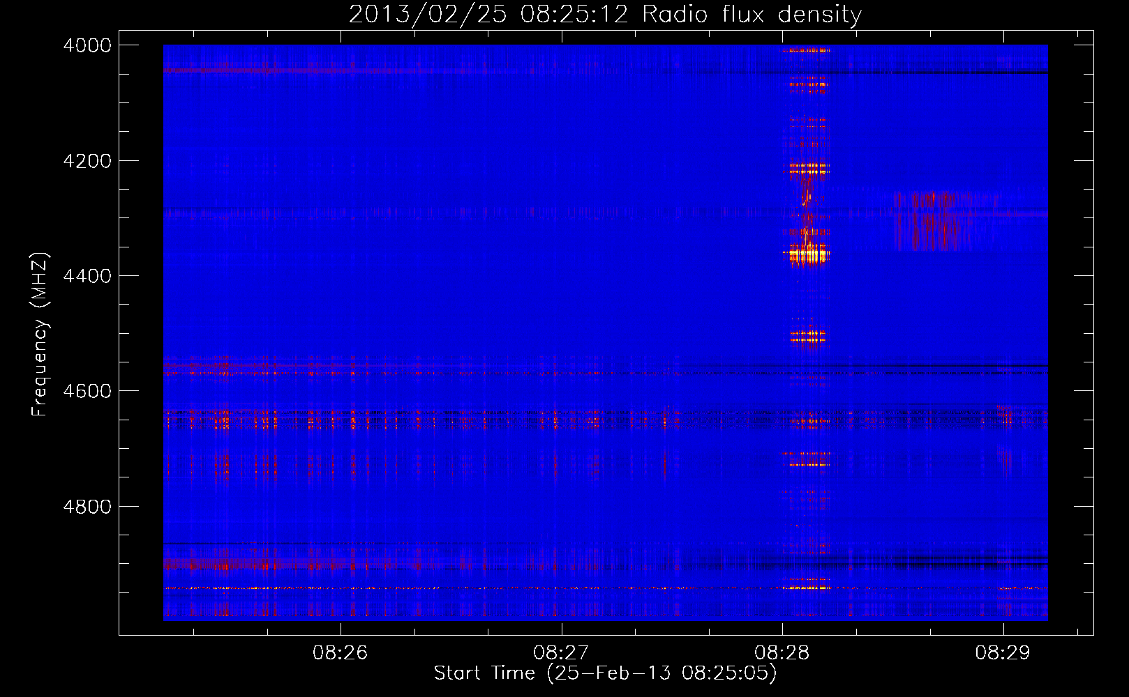Click the bright yellow burst near 4360 MHz
Viewport: 1129px width, 697px height.
click(808, 255)
